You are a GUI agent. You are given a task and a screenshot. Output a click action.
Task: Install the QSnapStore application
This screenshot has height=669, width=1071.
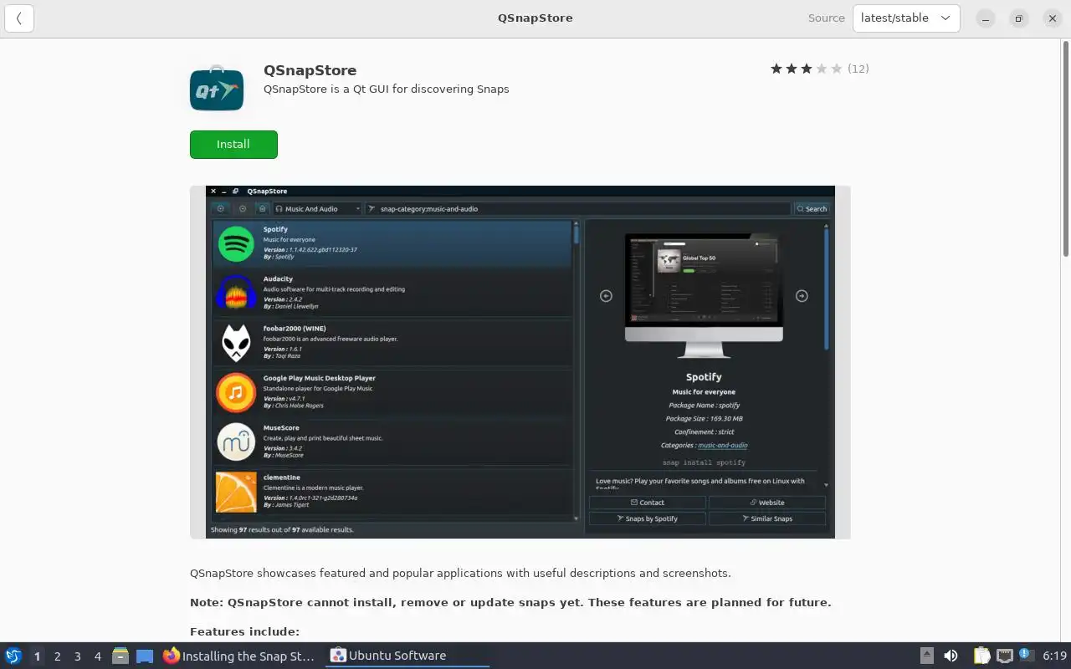pyautogui.click(x=233, y=145)
